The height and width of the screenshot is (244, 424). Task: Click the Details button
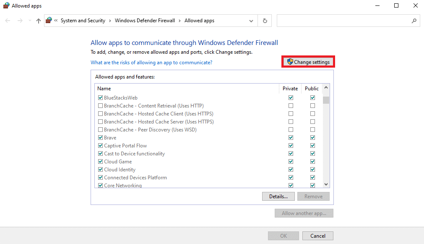(x=278, y=197)
